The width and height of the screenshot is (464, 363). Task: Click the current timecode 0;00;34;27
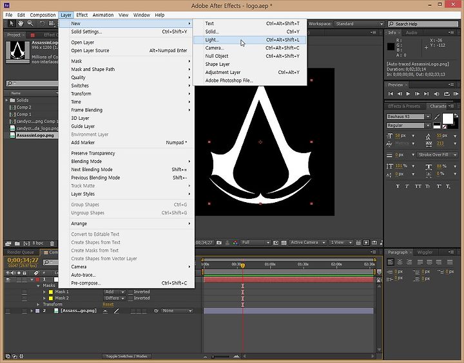tap(23, 260)
